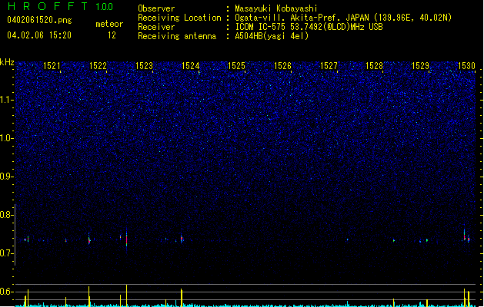Screen dimensions: 484x307
Task: Click the Receiving Location label
Action: [179, 18]
